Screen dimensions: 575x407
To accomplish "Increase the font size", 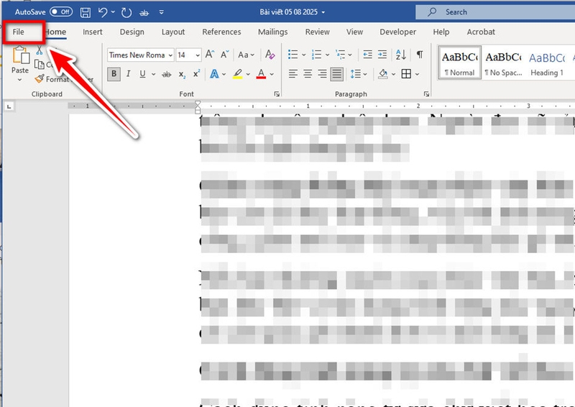I will click(210, 55).
